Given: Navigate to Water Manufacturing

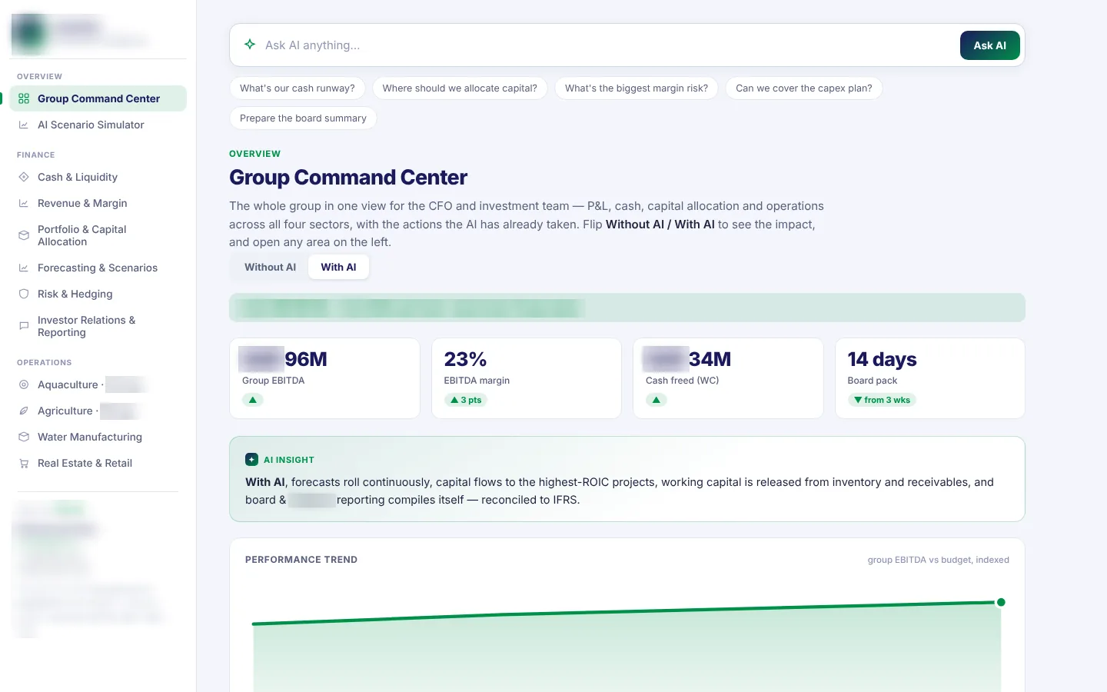Looking at the screenshot, I should point(98,437).
